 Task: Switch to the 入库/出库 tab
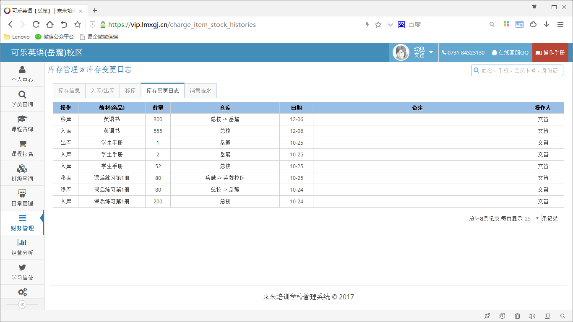click(102, 91)
